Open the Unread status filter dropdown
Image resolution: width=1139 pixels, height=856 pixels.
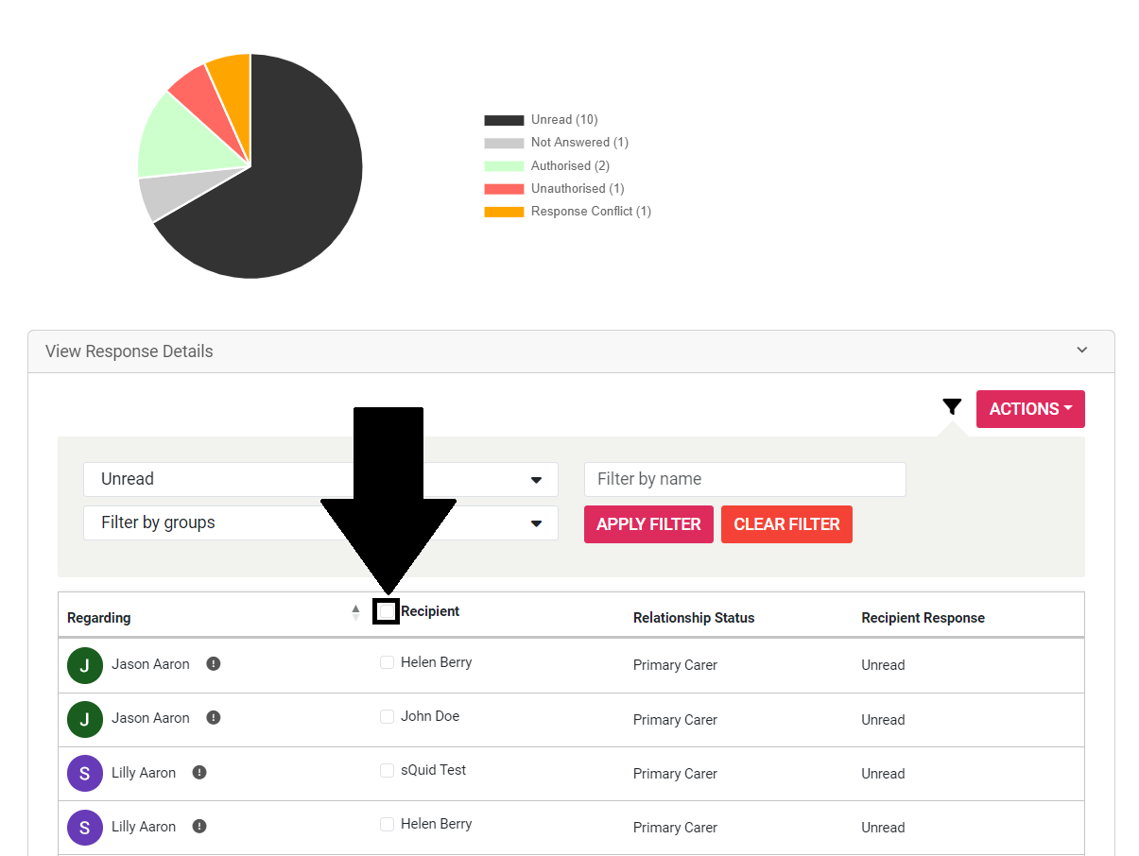[320, 479]
